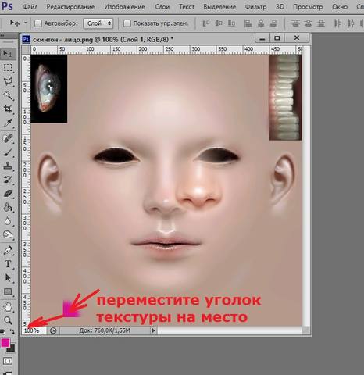The height and width of the screenshot is (375, 364).
Task: Collapse the tools panel with double arrows
Action: click(2, 36)
